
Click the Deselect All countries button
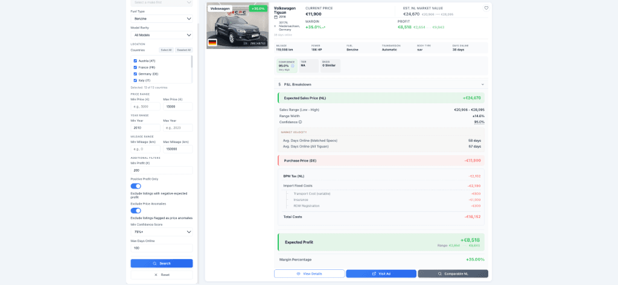(183, 50)
